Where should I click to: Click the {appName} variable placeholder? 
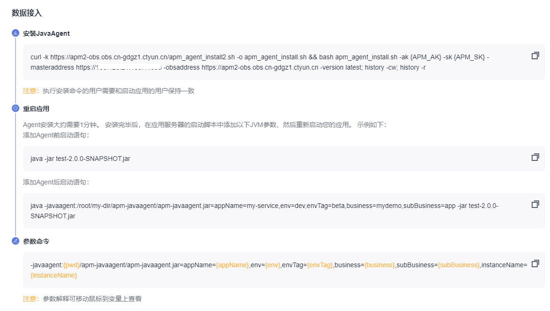[x=232, y=265]
